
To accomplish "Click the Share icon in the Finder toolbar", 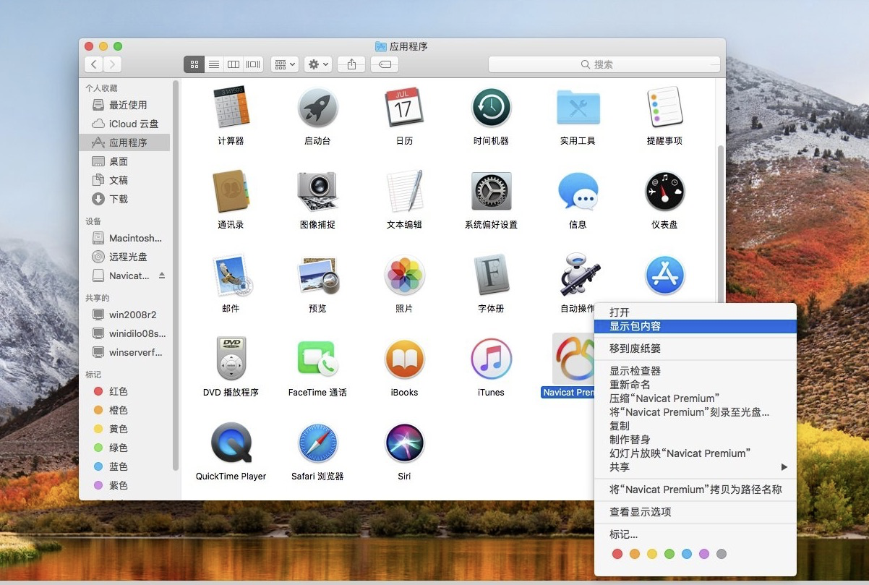I will pos(351,64).
